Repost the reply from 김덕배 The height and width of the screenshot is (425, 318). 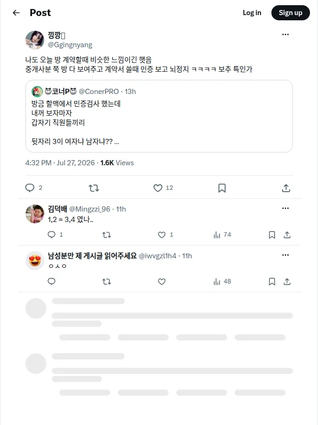click(x=106, y=235)
